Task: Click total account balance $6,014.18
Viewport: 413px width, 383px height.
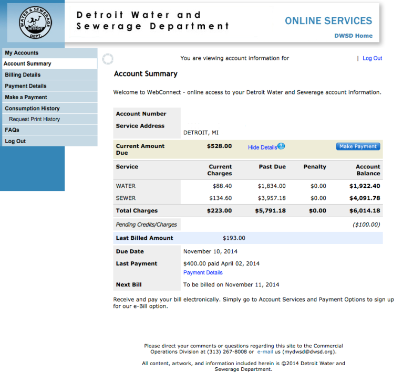Action: click(x=365, y=211)
